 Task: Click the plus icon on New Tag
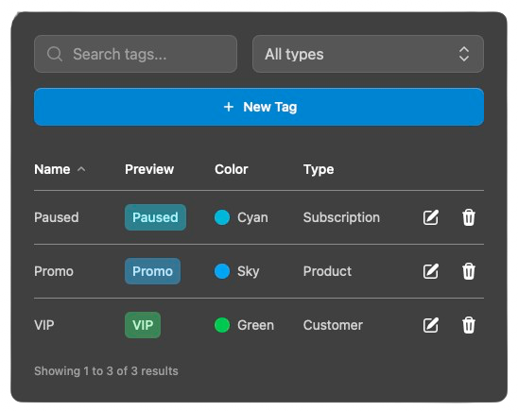click(229, 107)
